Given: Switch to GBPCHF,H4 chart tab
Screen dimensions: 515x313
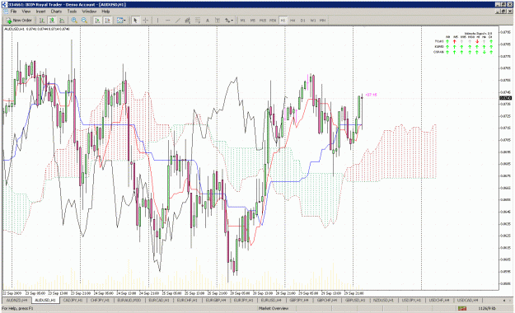Looking at the screenshot, I should (x=328, y=300).
